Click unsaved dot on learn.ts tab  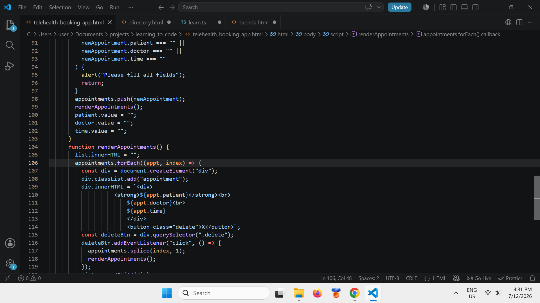220,22
